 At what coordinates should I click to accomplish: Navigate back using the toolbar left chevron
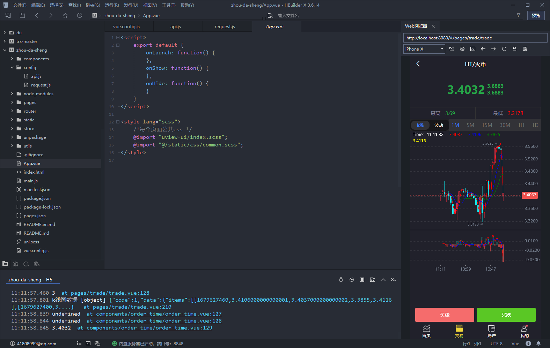(x=37, y=15)
